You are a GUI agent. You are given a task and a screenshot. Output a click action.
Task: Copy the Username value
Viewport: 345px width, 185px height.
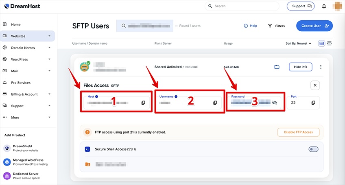[x=215, y=103]
